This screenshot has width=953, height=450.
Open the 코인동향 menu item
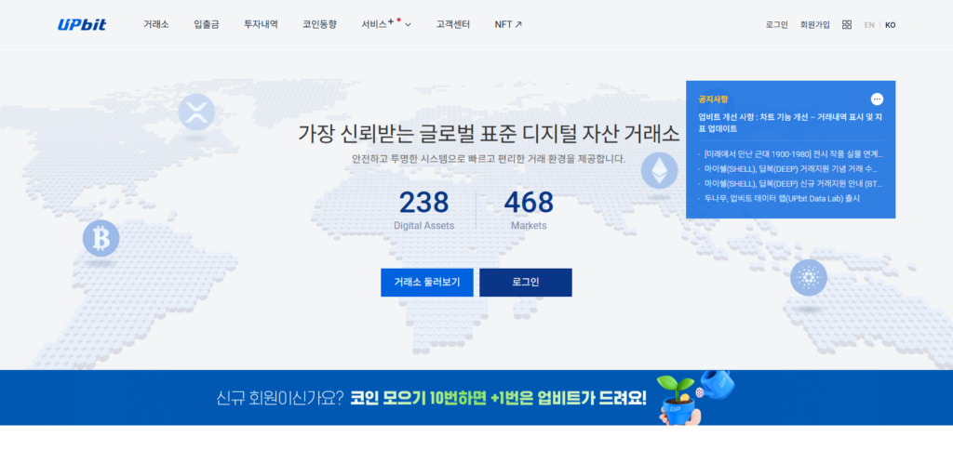click(x=319, y=24)
